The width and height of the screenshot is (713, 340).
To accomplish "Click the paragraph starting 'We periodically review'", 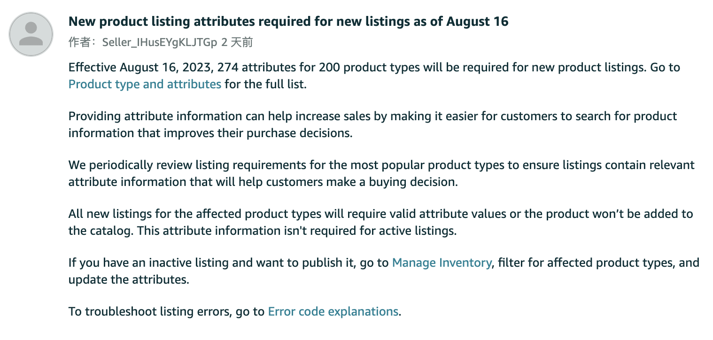I will tap(381, 173).
